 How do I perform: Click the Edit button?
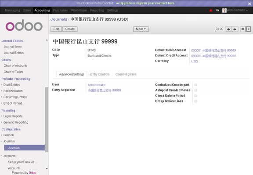(56, 29)
